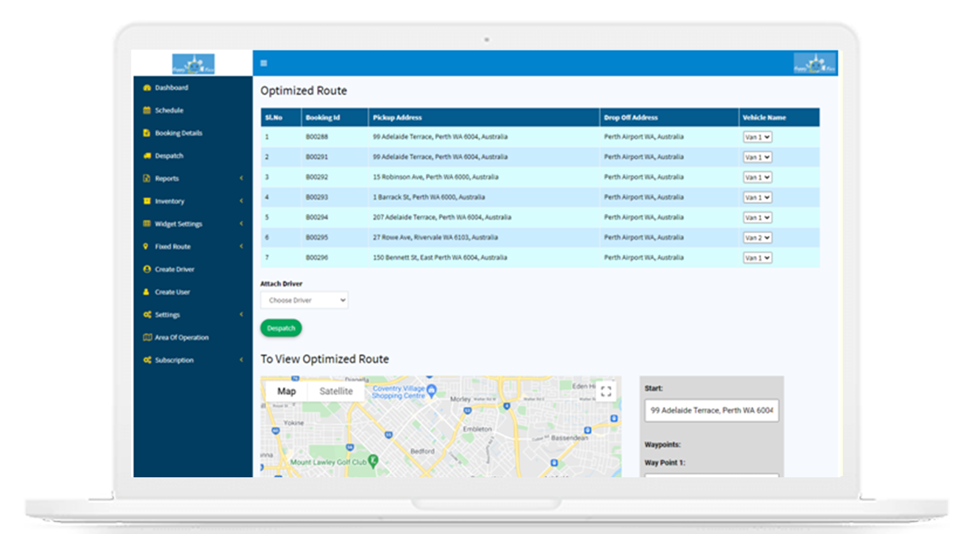Select the Inventory icon in the sidebar
This screenshot has width=967, height=534.
[x=146, y=201]
